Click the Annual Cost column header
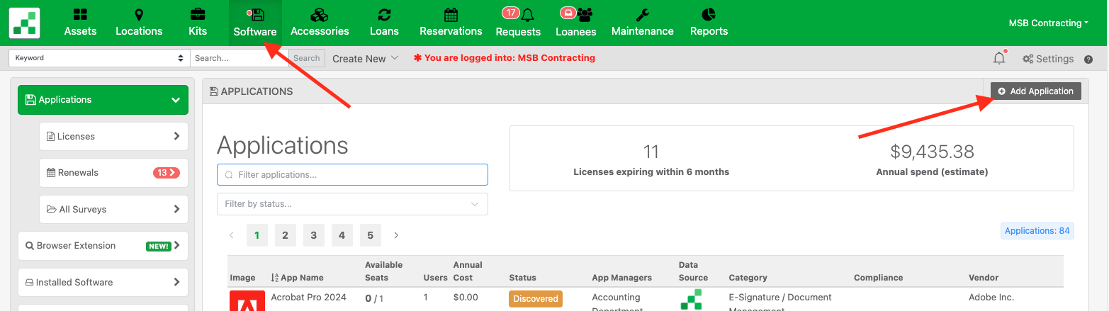 point(468,271)
